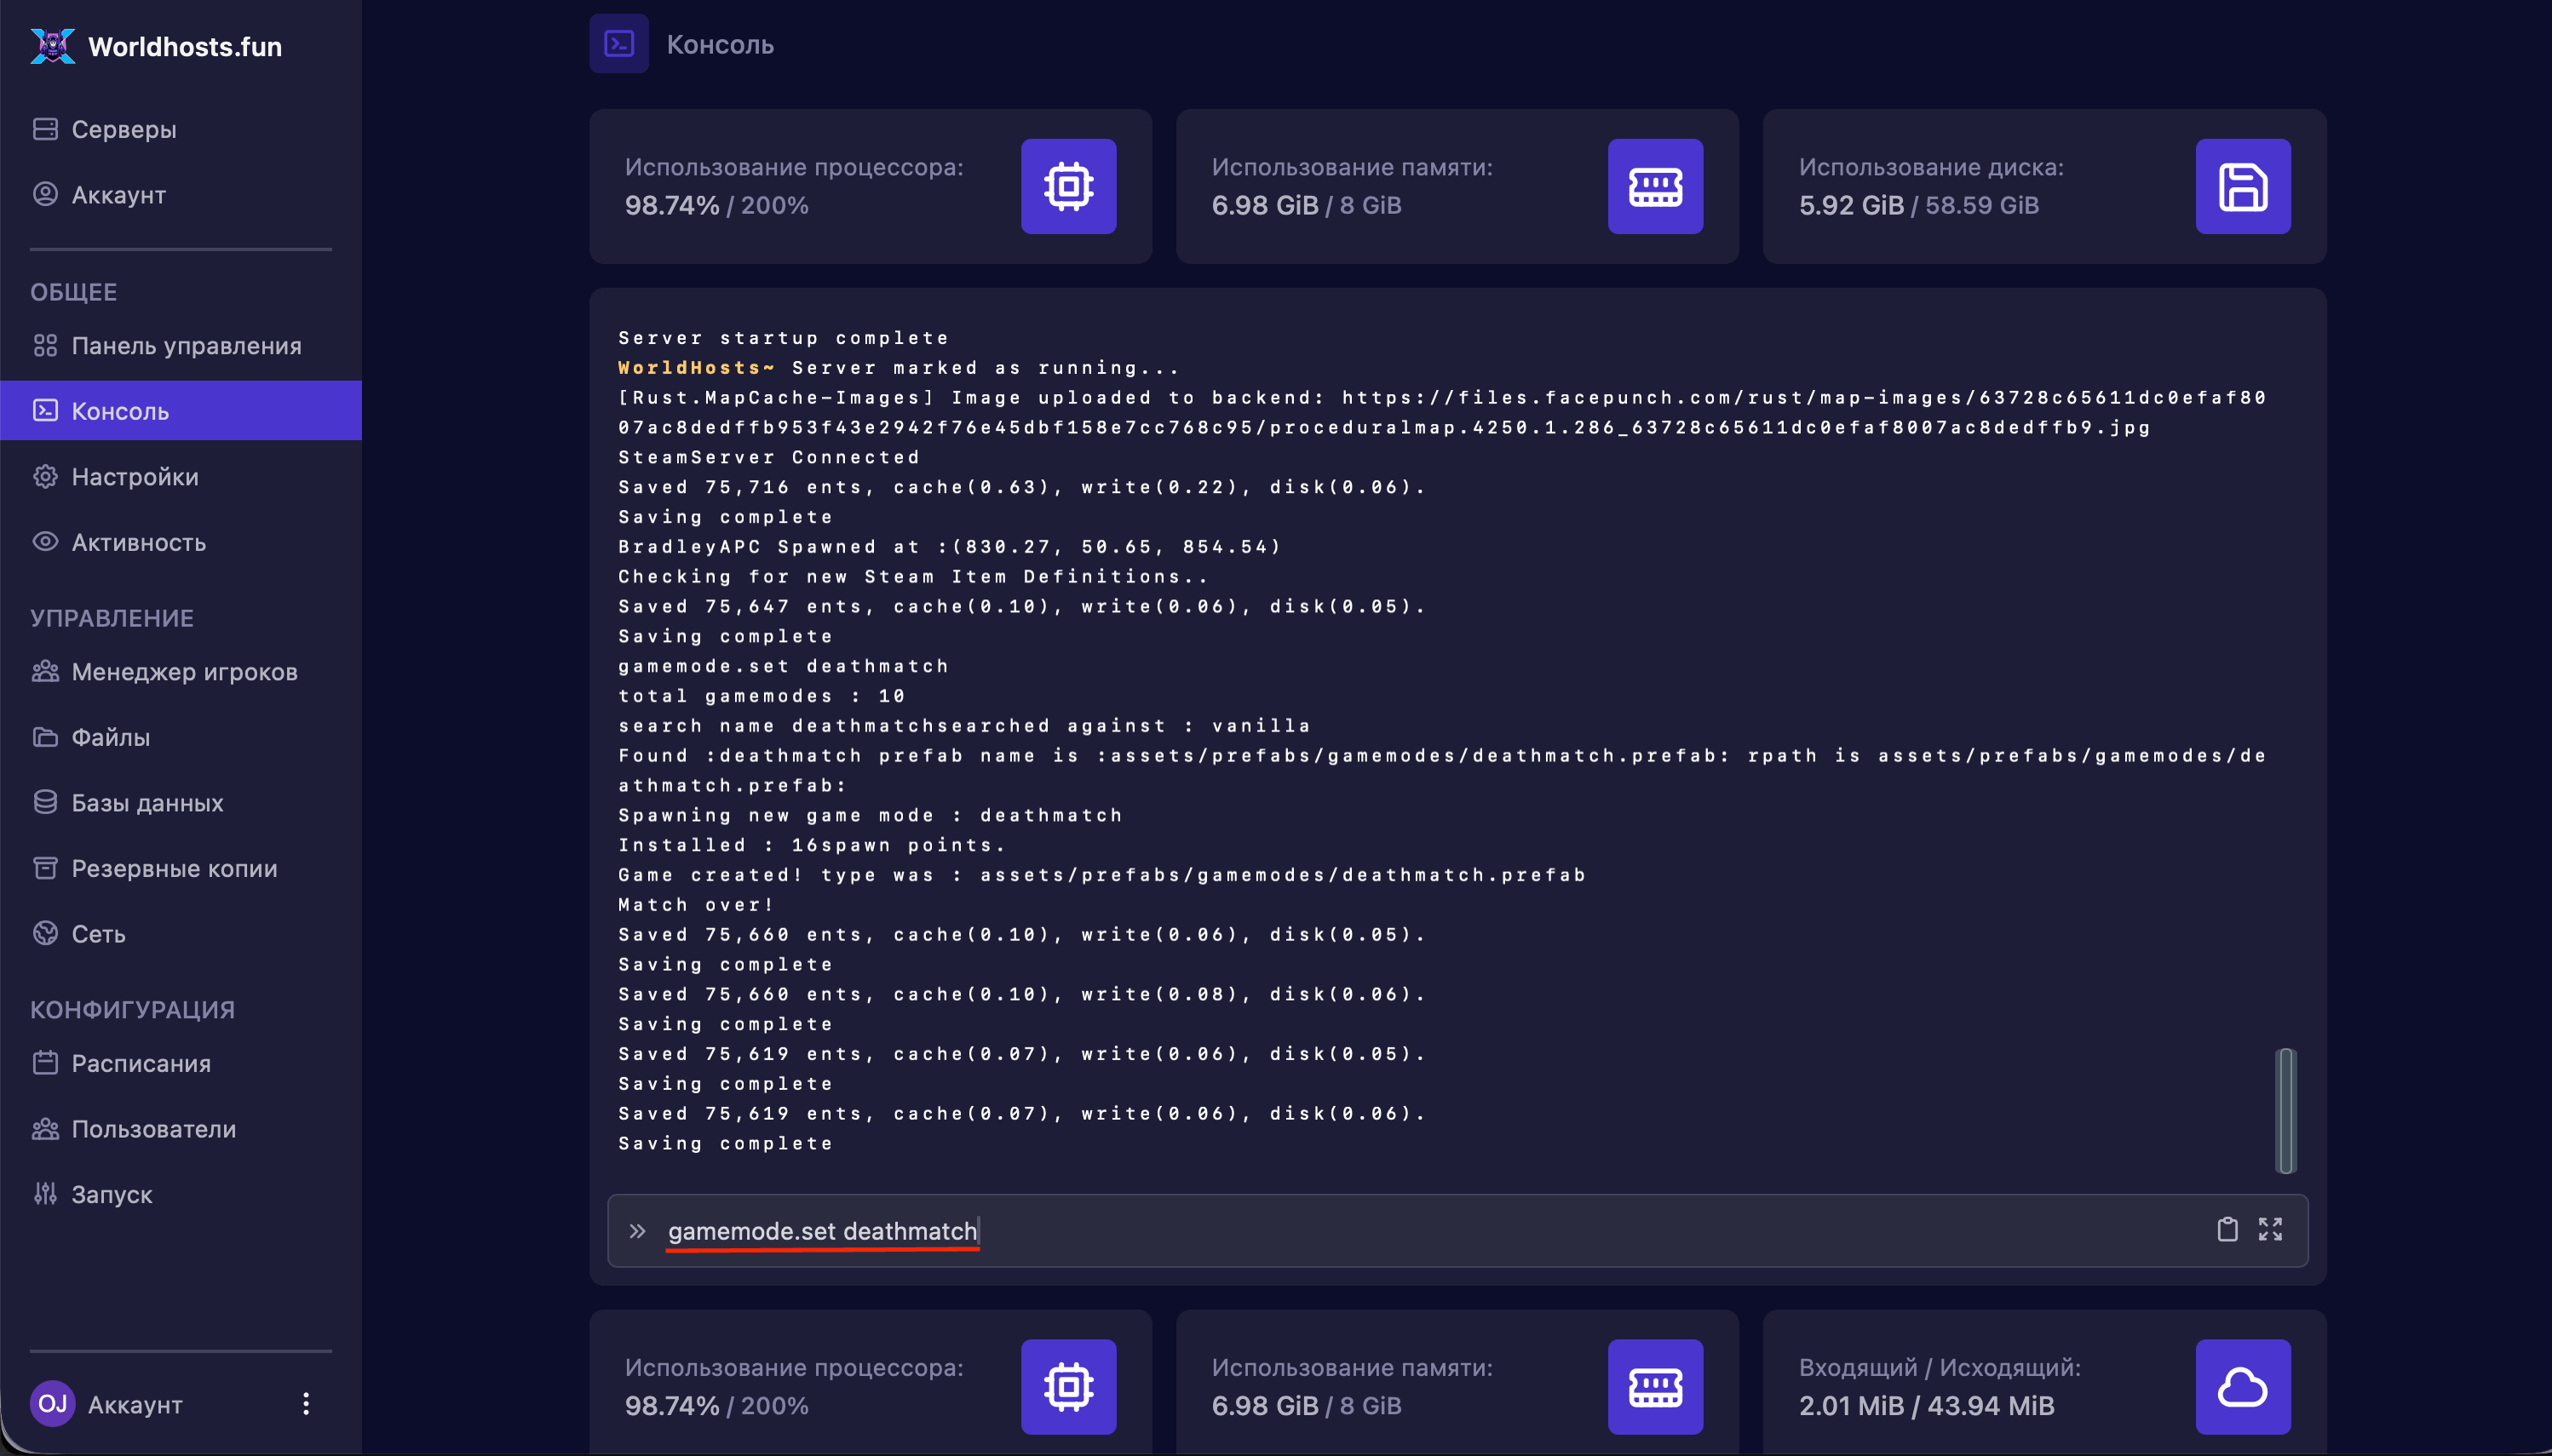2552x1456 pixels.
Task: Click 'search name deathmatchsearched against' line
Action: 964,725
